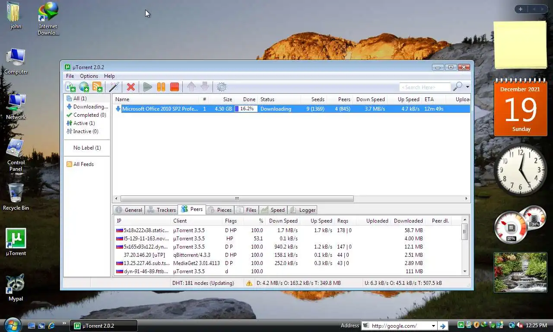Sort peers by Downloaded column header

pos(407,221)
